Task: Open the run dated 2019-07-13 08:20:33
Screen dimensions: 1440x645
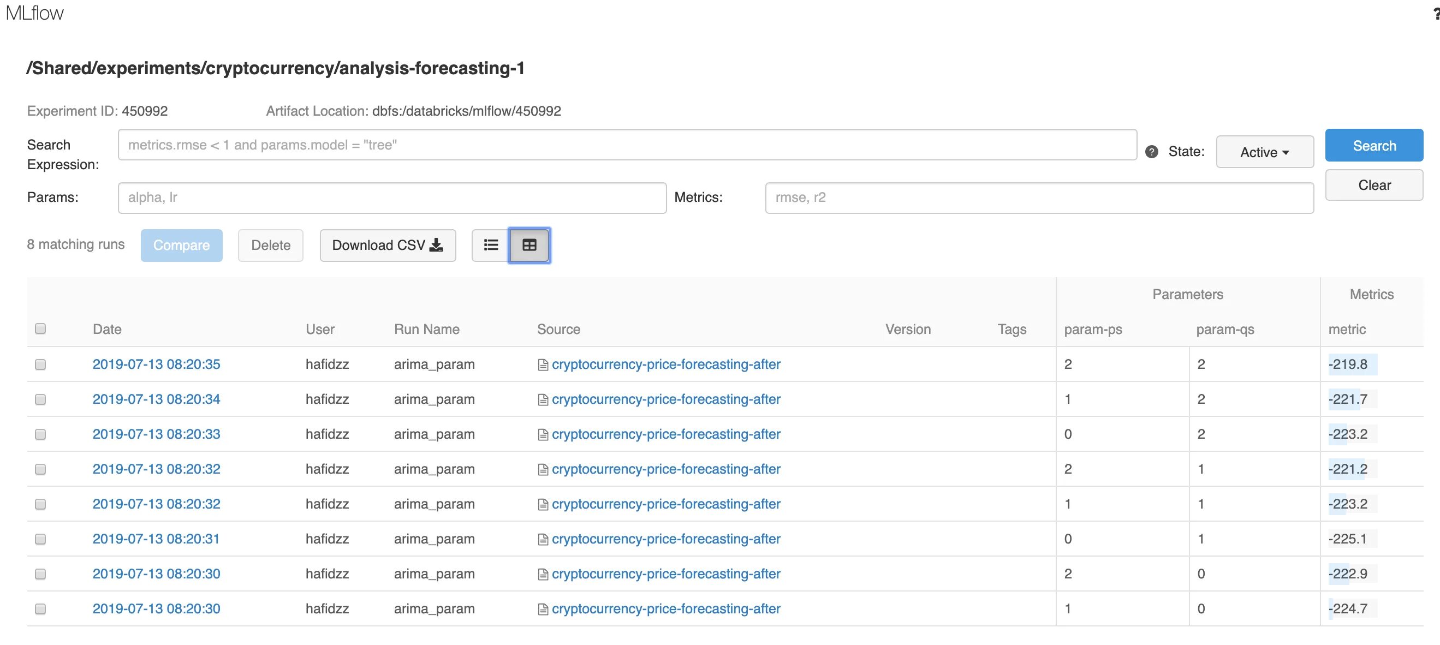Action: [x=156, y=434]
